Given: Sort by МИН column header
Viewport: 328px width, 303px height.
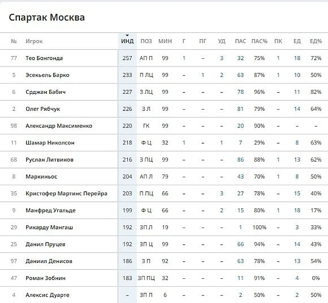Looking at the screenshot, I should (165, 41).
